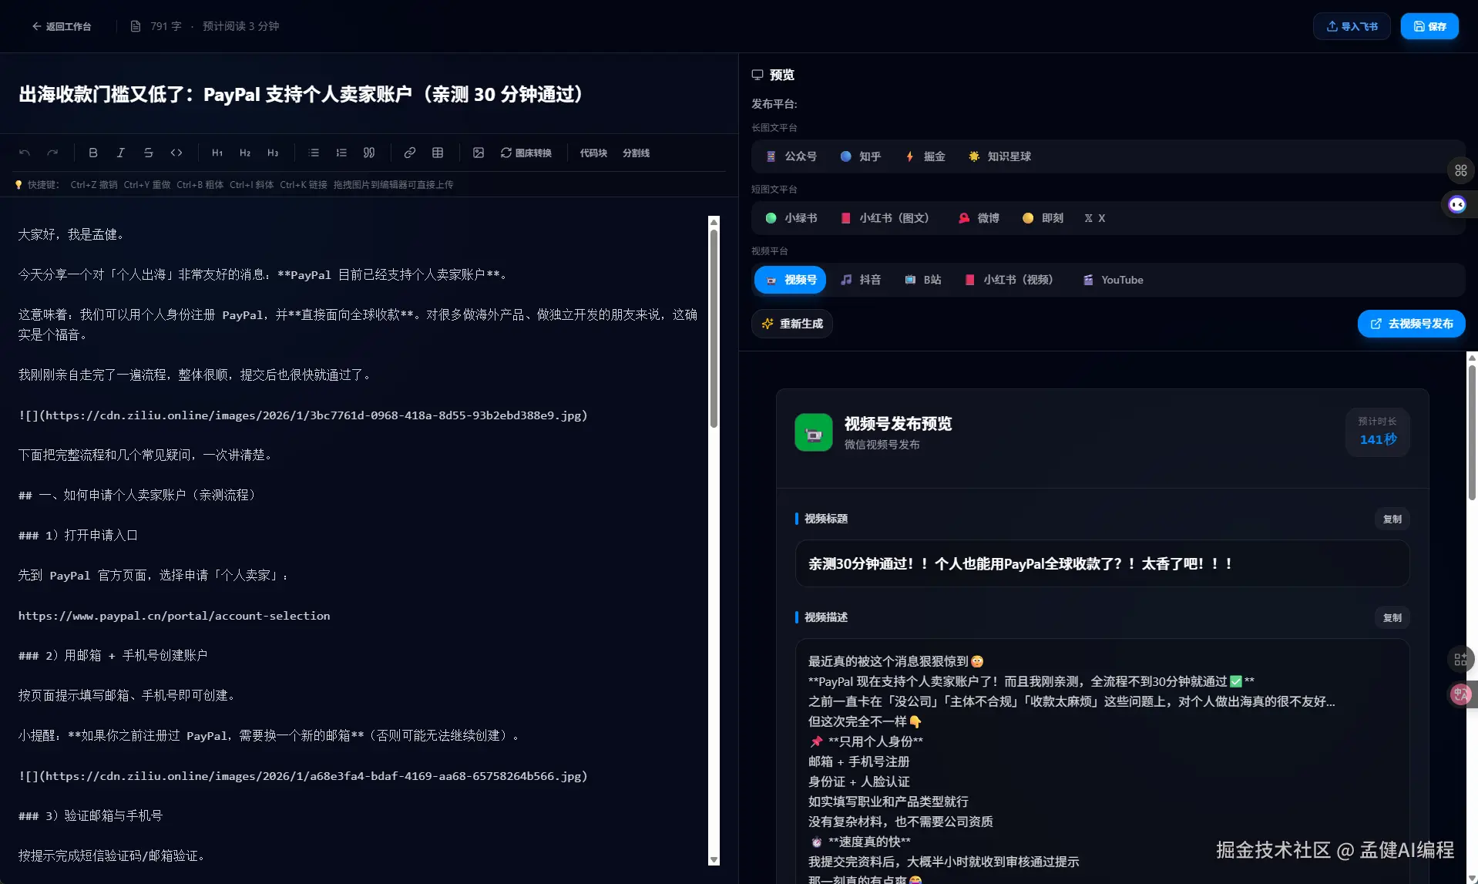This screenshot has height=884, width=1478.
Task: Save the article with 保存
Action: point(1429,26)
